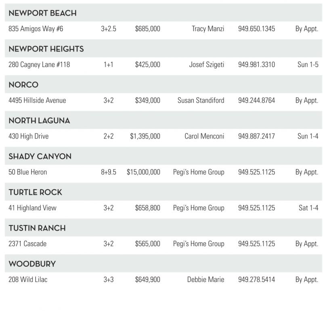This screenshot has width=323, height=311.
Task: Click agent name Debbie Marie
Action: pos(206,280)
